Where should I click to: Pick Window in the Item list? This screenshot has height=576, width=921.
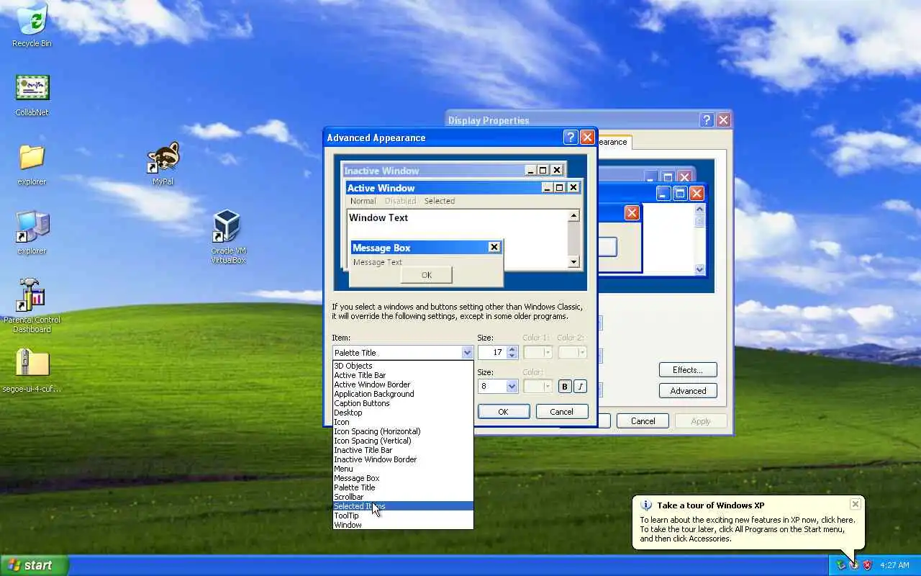pyautogui.click(x=403, y=525)
